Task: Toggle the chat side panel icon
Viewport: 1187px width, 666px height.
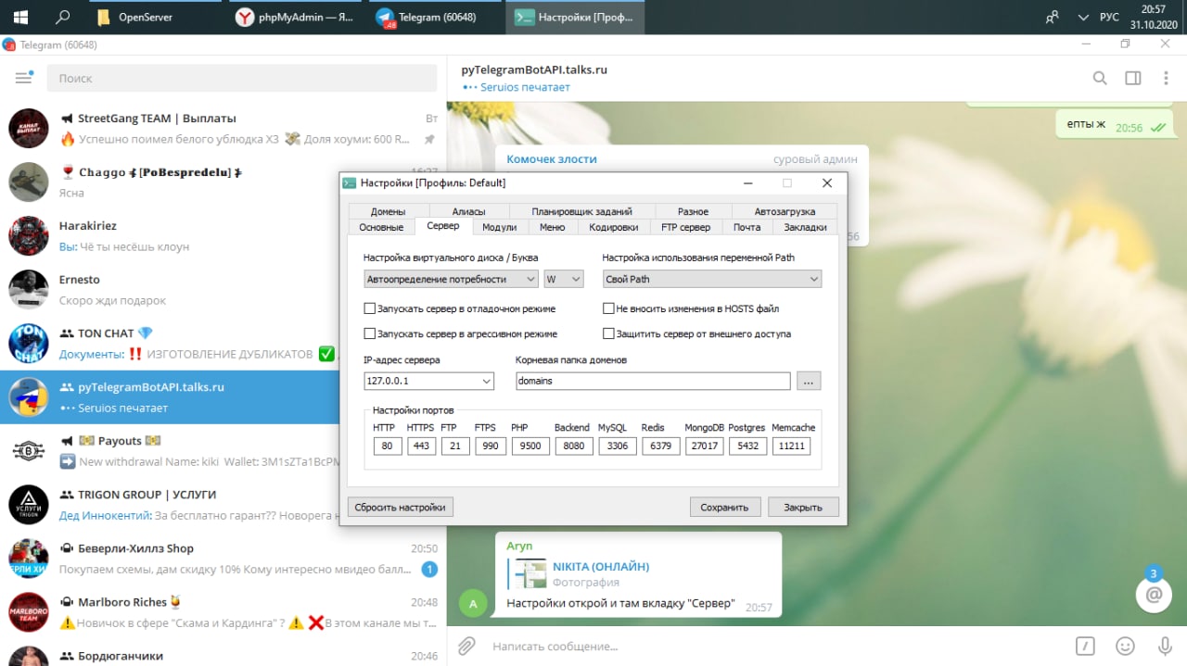Action: (1133, 78)
